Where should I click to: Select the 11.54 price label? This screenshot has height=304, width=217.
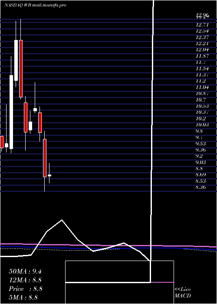point(202,69)
